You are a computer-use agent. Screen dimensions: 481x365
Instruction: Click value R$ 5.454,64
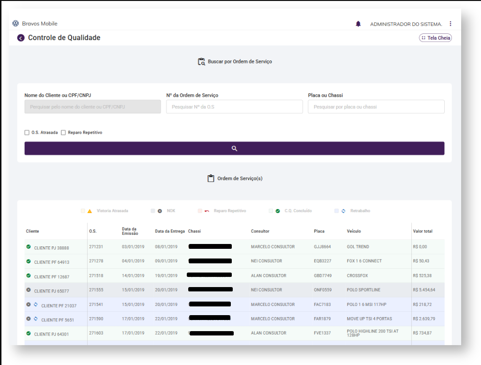click(x=424, y=290)
